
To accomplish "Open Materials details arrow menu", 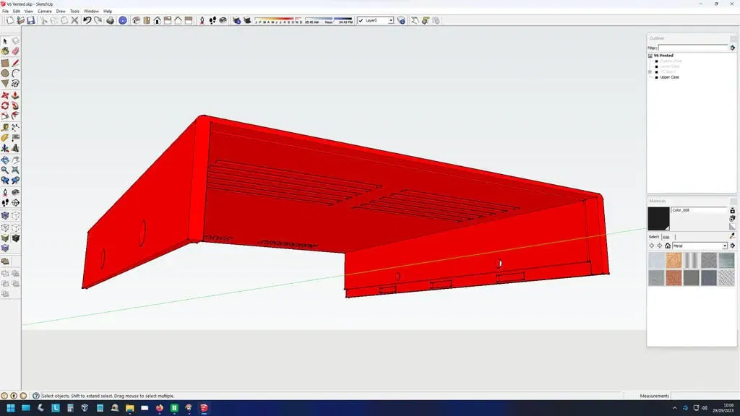I will tap(733, 246).
